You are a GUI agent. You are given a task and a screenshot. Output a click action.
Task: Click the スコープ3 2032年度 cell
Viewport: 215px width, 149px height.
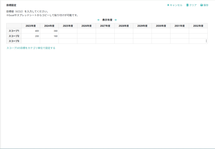coord(198,41)
